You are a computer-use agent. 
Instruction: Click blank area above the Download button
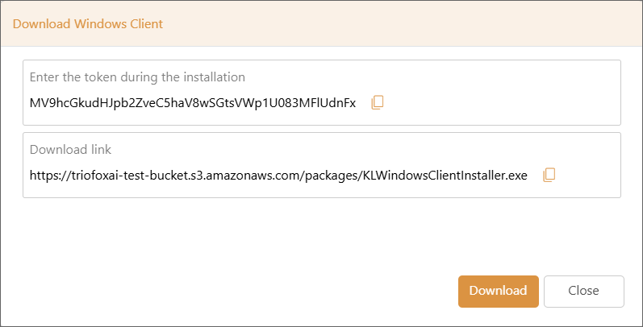(499, 238)
